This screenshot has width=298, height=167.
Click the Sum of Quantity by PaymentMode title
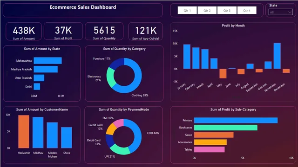pyautogui.click(x=124, y=109)
